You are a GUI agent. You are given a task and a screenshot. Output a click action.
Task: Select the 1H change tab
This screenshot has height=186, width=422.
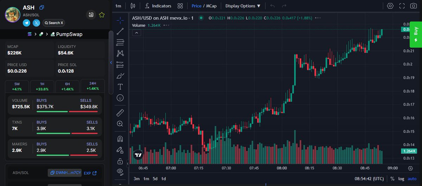(42, 86)
